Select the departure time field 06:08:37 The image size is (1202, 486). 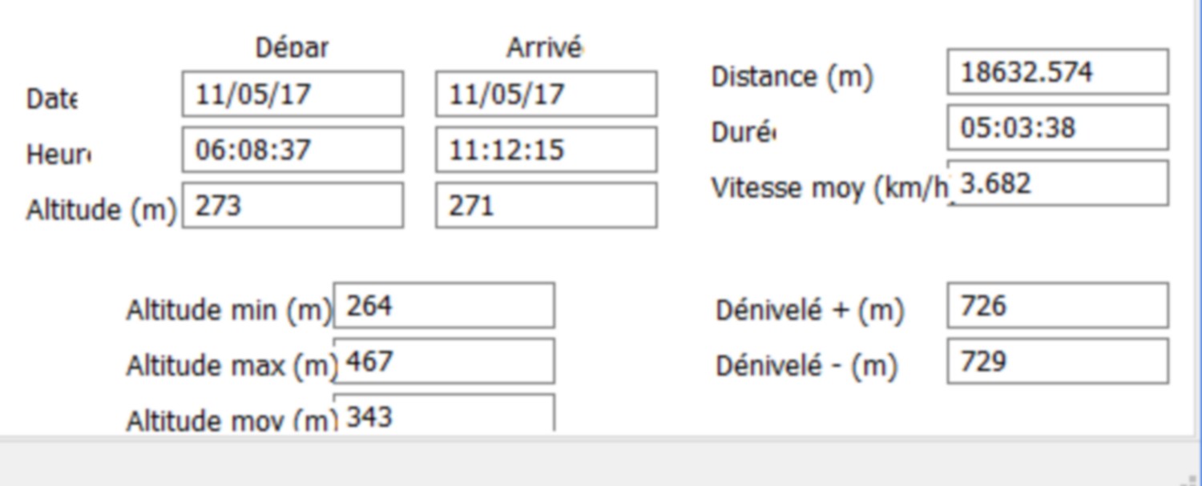point(292,150)
